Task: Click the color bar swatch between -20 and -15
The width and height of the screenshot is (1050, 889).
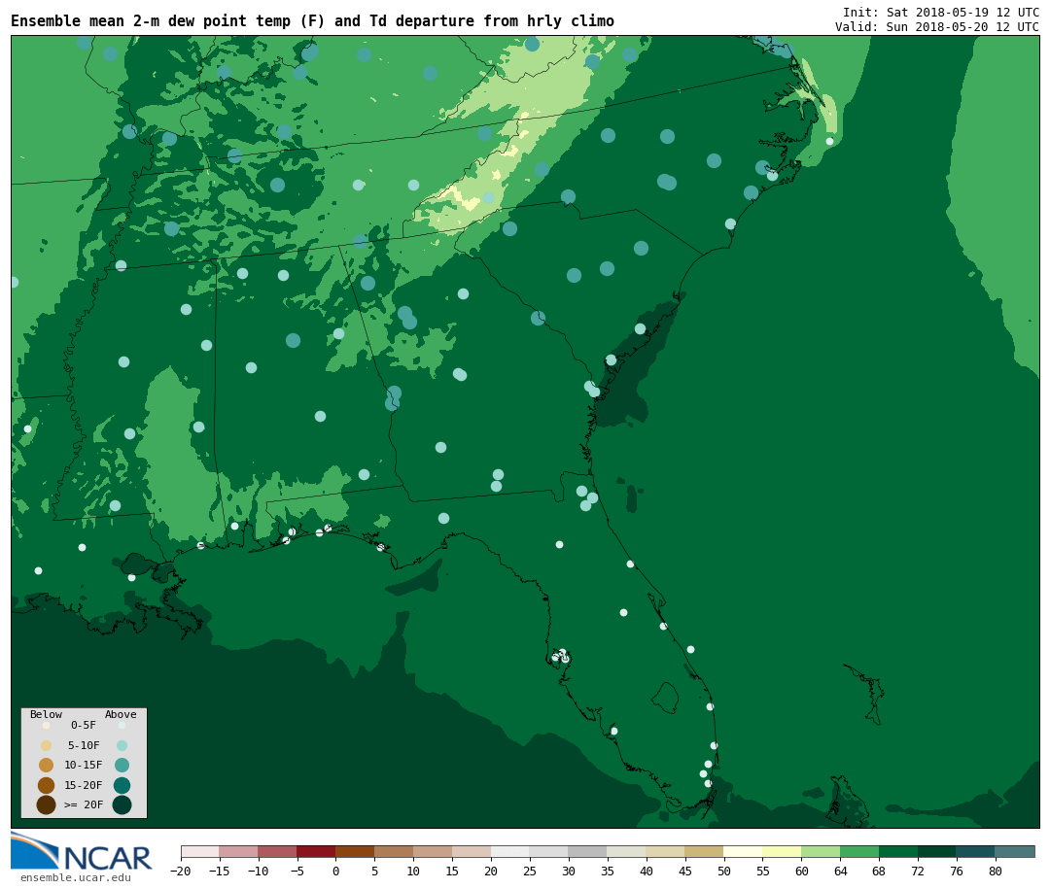Action: pyautogui.click(x=200, y=851)
